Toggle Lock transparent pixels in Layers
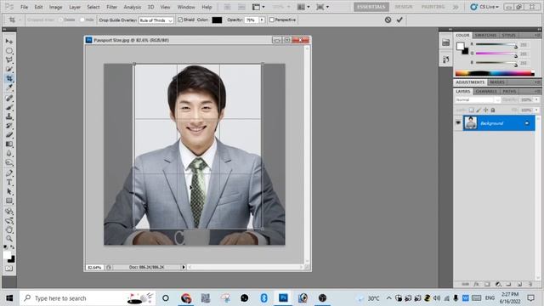Screen dimensions: 544x306 pos(471,110)
